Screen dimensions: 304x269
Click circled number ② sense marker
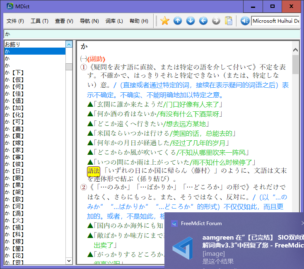(x=84, y=187)
